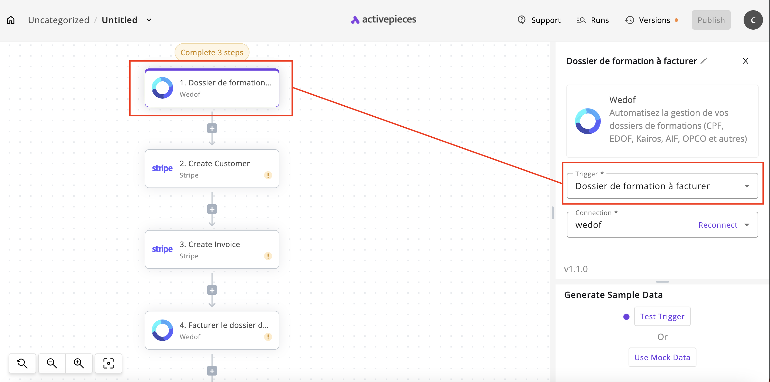Open the Untitled flow name dropdown

click(149, 20)
